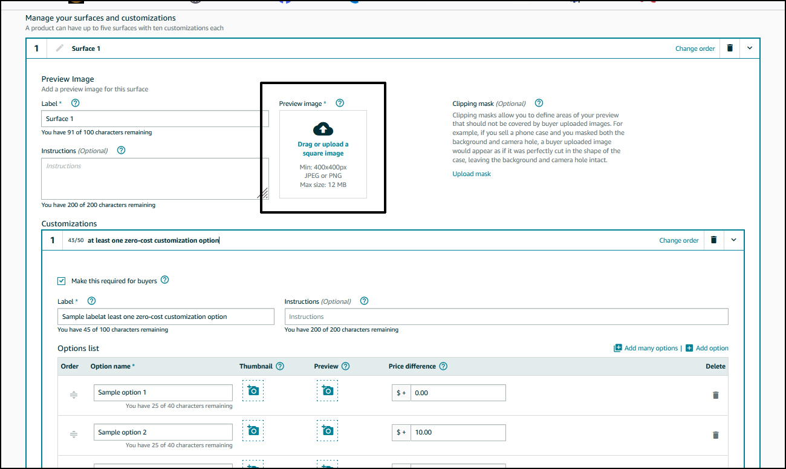Click reorder handle for Sample option 1
Screen dimensions: 786x469
[x=73, y=395]
